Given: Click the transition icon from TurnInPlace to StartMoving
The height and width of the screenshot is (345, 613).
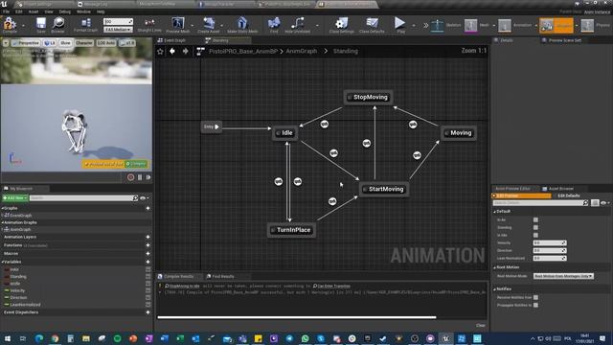Looking at the screenshot, I should coord(332,201).
